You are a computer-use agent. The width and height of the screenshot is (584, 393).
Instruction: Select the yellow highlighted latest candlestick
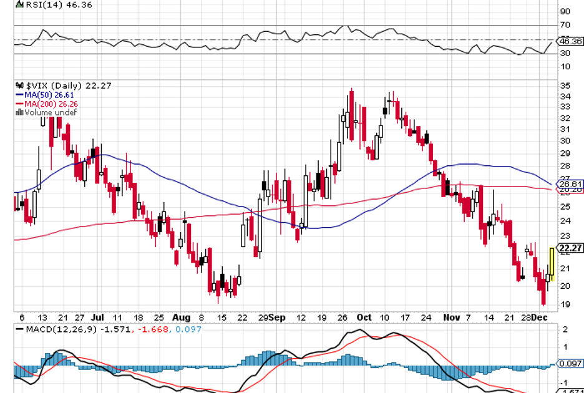(552, 264)
